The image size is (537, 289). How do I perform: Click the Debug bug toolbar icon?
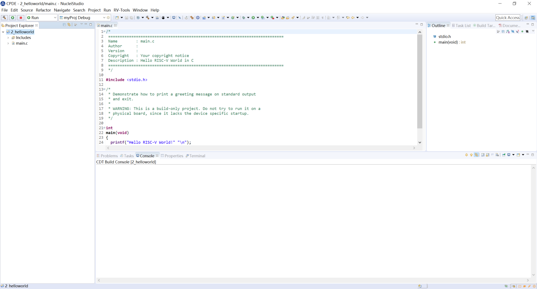click(243, 17)
